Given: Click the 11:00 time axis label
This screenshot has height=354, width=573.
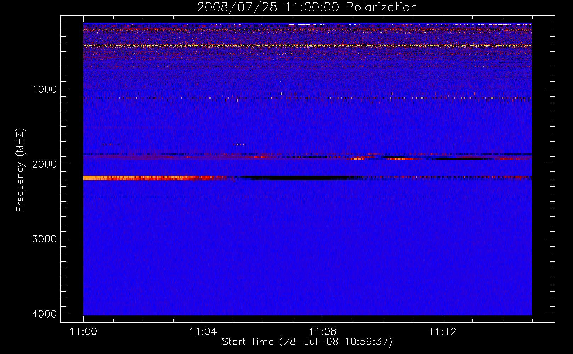Looking at the screenshot, I should [x=84, y=332].
